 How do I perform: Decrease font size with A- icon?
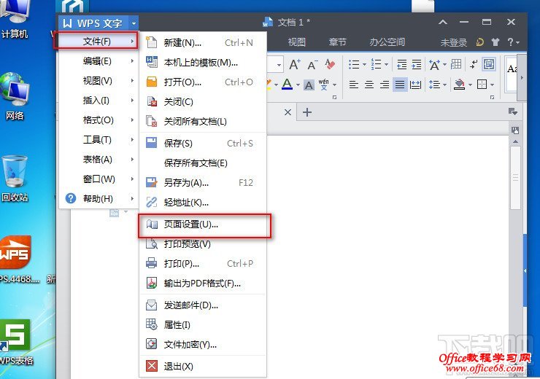pos(312,65)
